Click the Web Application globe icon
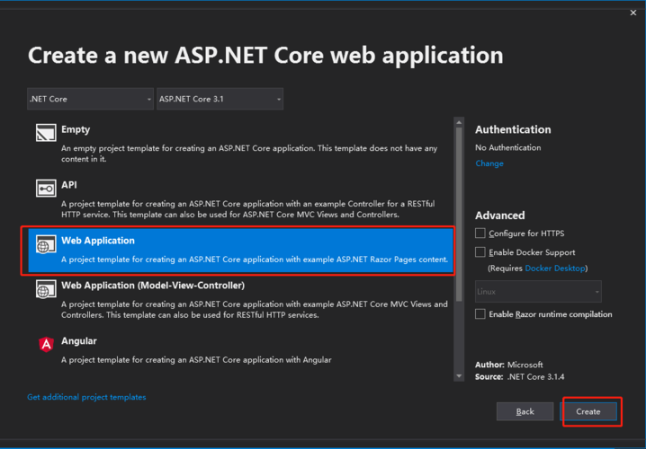 point(46,244)
